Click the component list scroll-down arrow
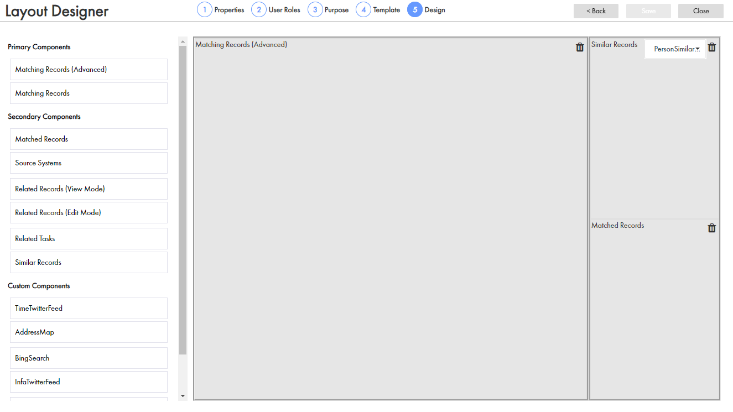This screenshot has width=733, height=412. click(183, 396)
